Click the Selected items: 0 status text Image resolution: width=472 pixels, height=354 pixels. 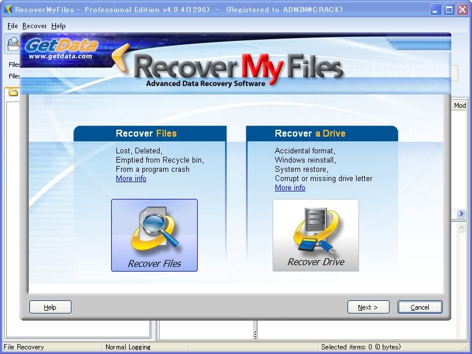pos(361,347)
